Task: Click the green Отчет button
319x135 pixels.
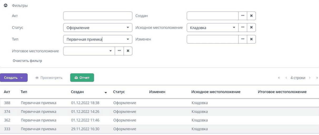Action: point(82,78)
